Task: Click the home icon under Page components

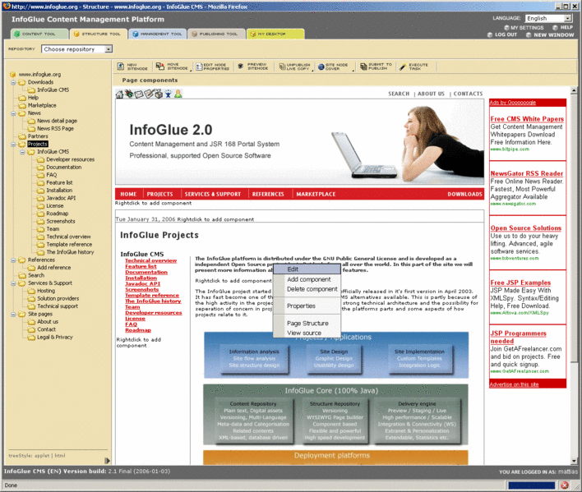Action: [120, 94]
